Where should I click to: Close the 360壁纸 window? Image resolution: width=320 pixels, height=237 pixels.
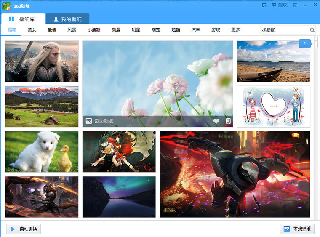[x=315, y=5]
